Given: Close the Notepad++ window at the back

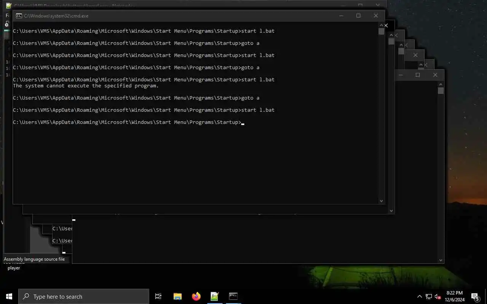Looking at the screenshot, I should [378, 5].
